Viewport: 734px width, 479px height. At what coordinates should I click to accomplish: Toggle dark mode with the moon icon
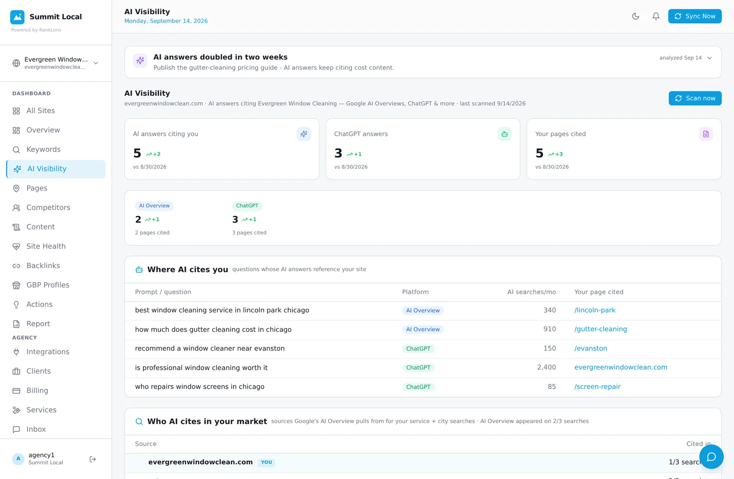click(x=635, y=16)
